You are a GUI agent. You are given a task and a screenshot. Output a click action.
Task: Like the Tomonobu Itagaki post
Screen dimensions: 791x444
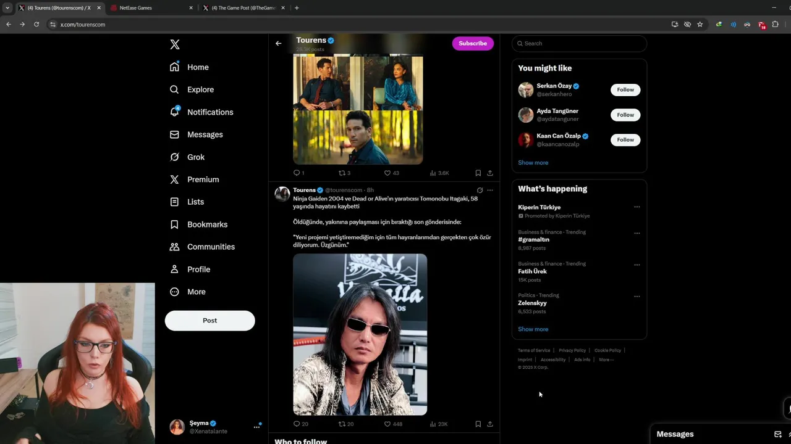[393, 424]
